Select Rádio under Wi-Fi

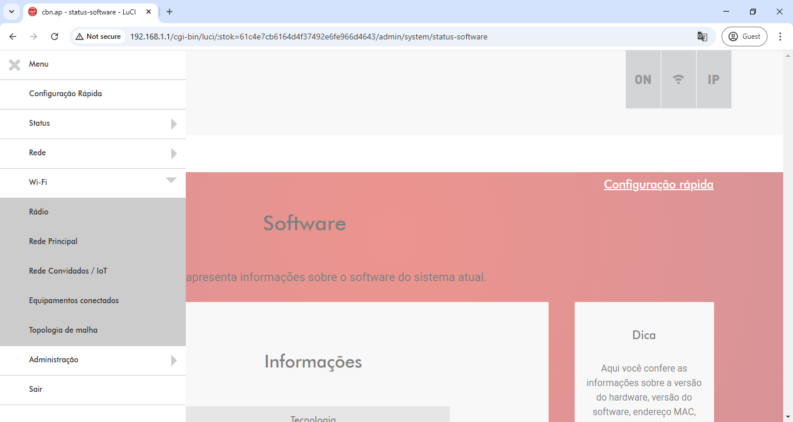click(39, 212)
